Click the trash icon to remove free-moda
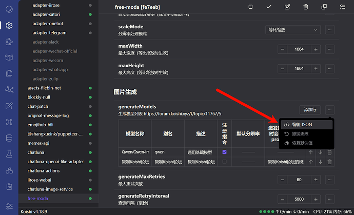The image size is (354, 215). point(306,7)
